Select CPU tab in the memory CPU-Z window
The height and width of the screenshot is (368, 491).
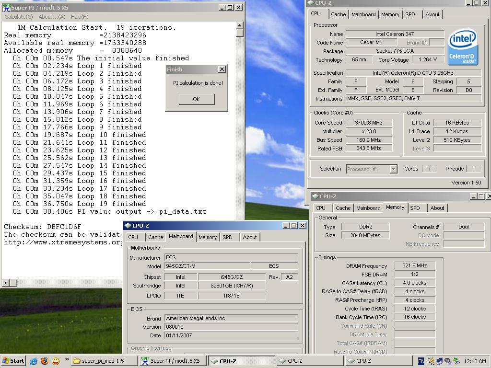coord(320,208)
